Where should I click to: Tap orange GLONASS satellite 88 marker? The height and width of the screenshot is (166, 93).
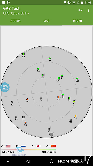pos(59,97)
